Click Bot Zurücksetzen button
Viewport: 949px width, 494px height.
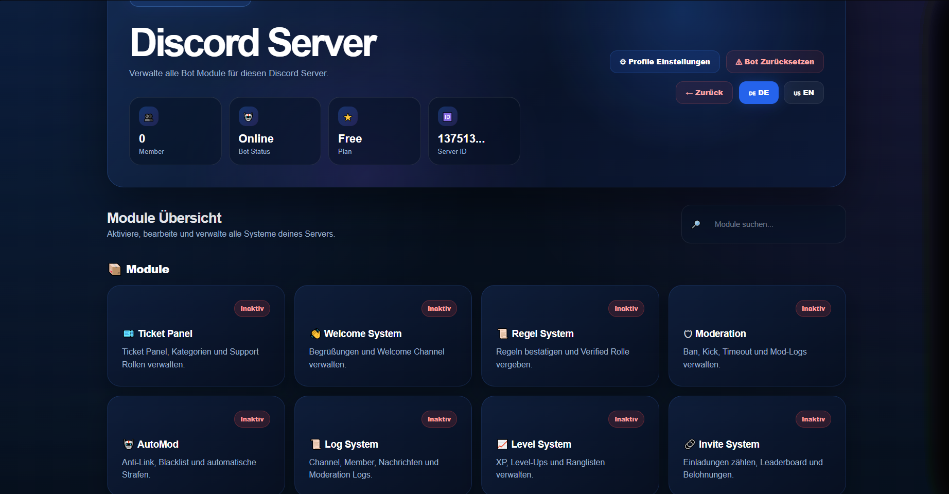775,62
